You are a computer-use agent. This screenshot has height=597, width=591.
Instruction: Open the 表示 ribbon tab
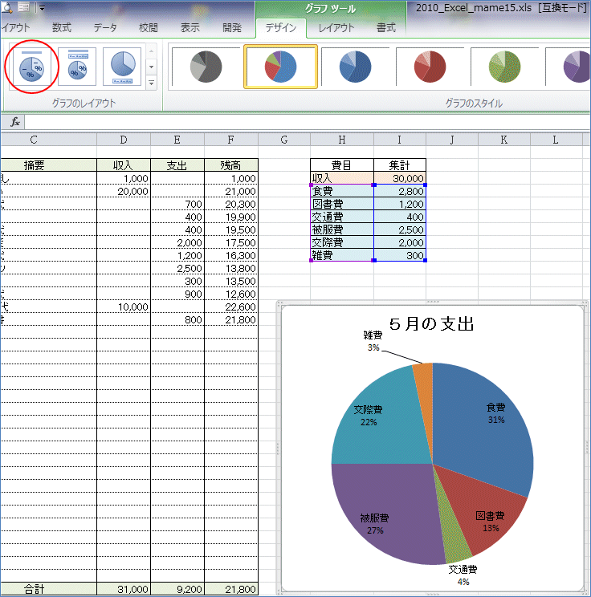pos(190,27)
